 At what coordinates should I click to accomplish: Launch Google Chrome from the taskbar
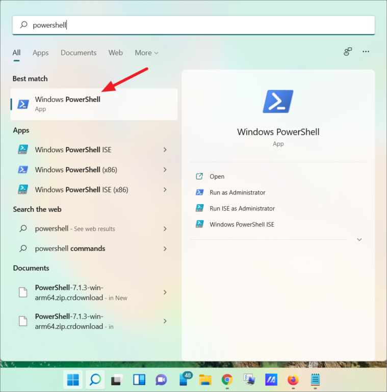point(227,380)
